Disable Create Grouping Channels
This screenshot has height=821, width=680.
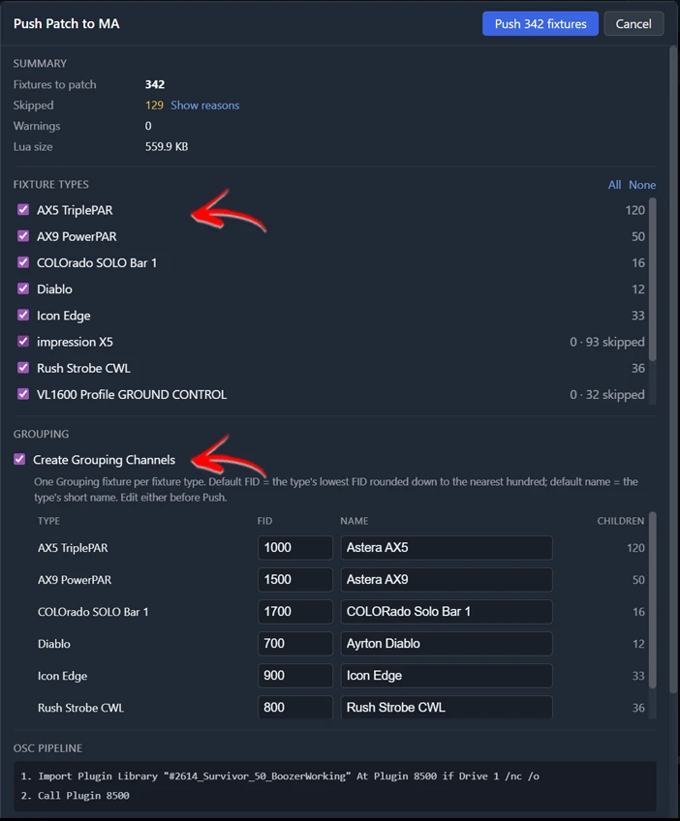pyautogui.click(x=19, y=460)
